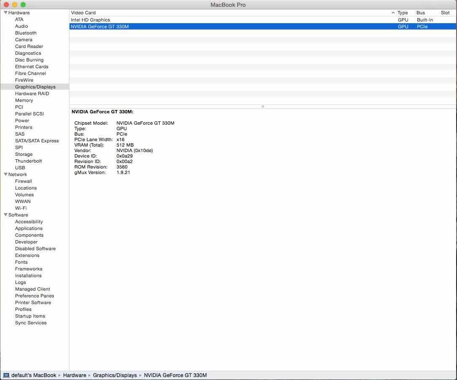Image resolution: width=457 pixels, height=380 pixels.
Task: Click the computer icon in path bar
Action: (x=6, y=375)
